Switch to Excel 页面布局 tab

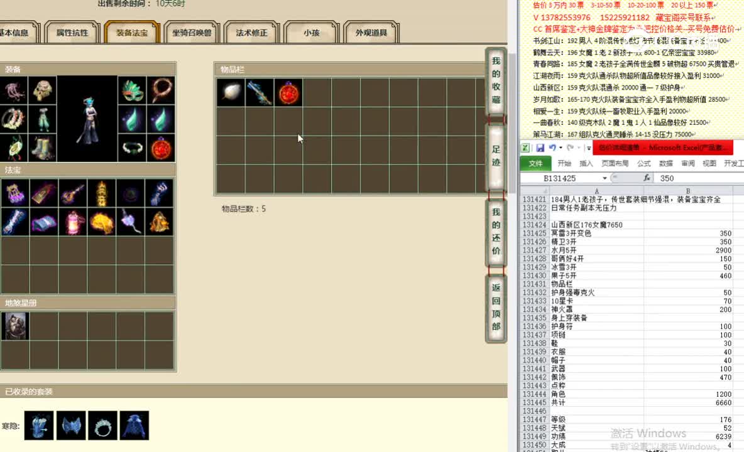(x=615, y=163)
